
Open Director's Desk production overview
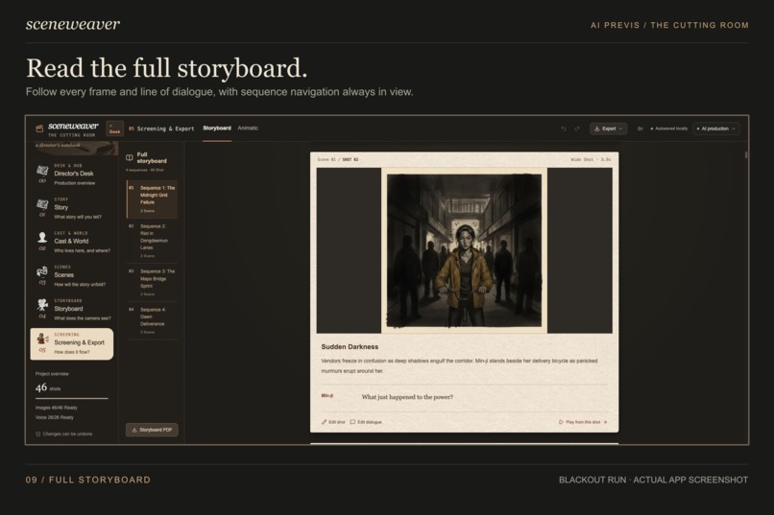click(72, 174)
